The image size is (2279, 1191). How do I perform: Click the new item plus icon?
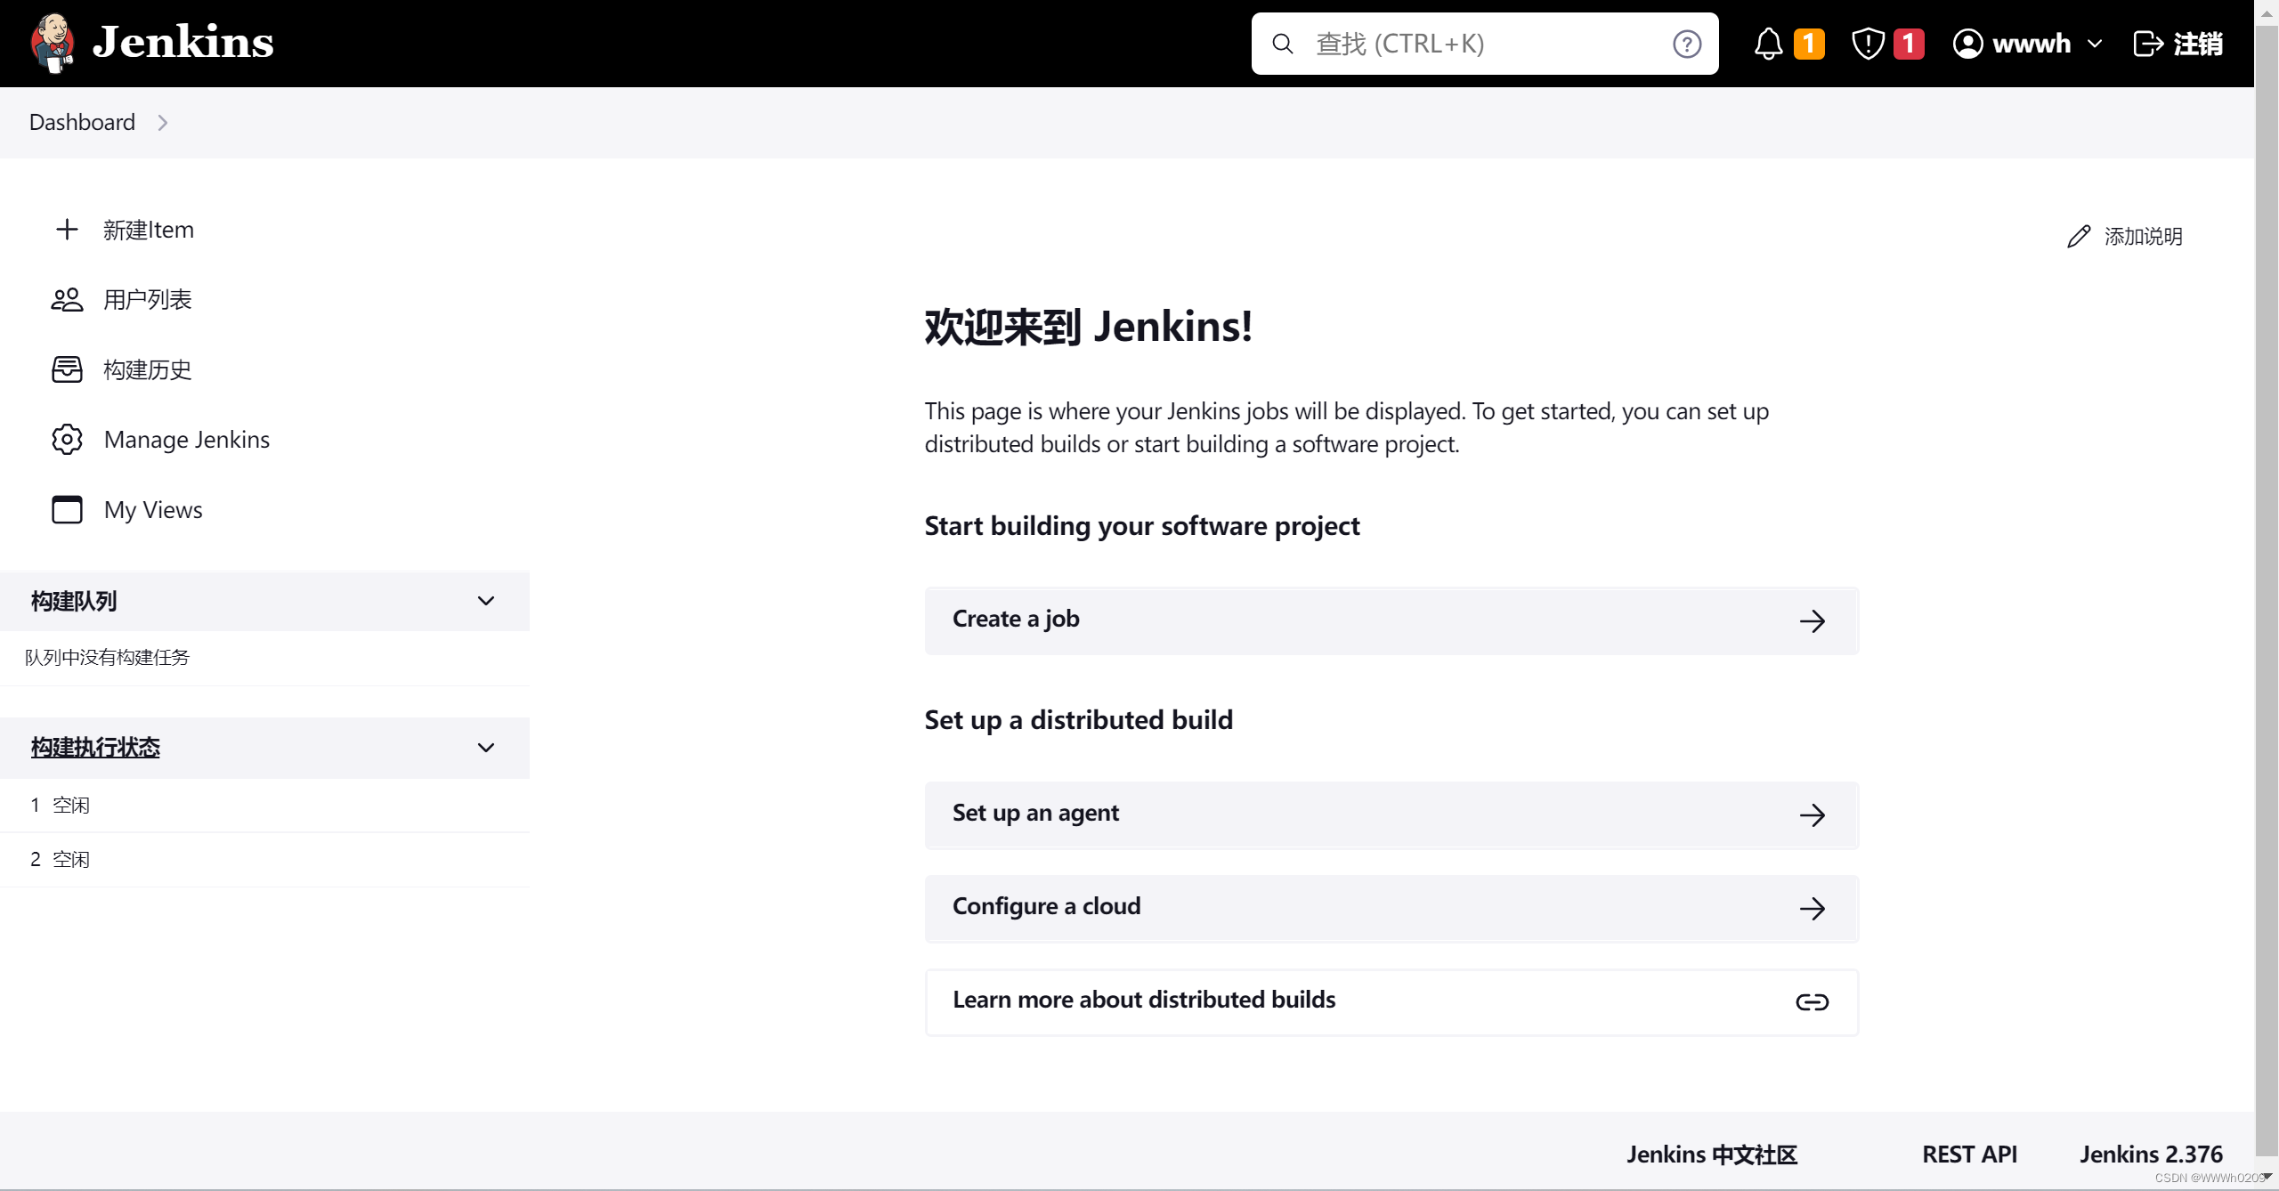(x=66, y=228)
